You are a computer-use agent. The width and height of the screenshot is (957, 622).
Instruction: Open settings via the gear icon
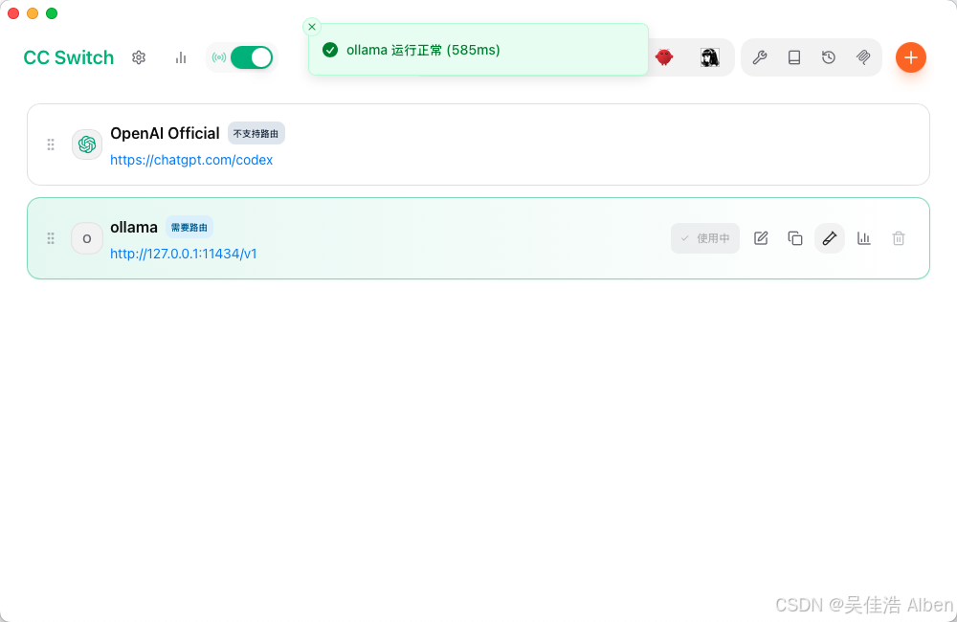click(x=139, y=57)
